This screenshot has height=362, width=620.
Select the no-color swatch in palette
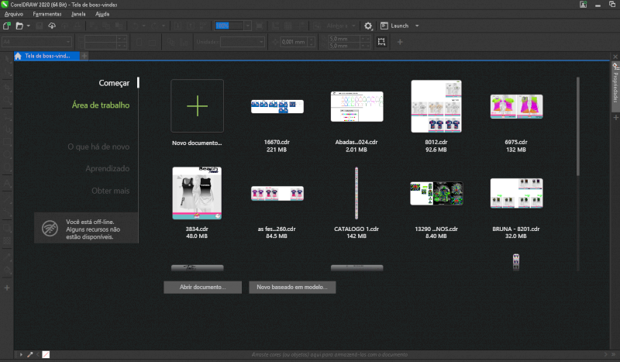click(x=46, y=354)
